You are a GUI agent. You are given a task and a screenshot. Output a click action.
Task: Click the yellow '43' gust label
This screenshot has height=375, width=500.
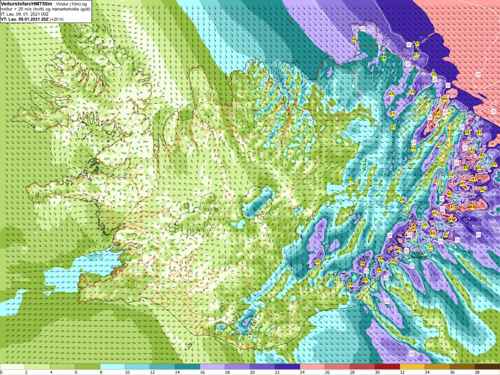[x=474, y=179]
